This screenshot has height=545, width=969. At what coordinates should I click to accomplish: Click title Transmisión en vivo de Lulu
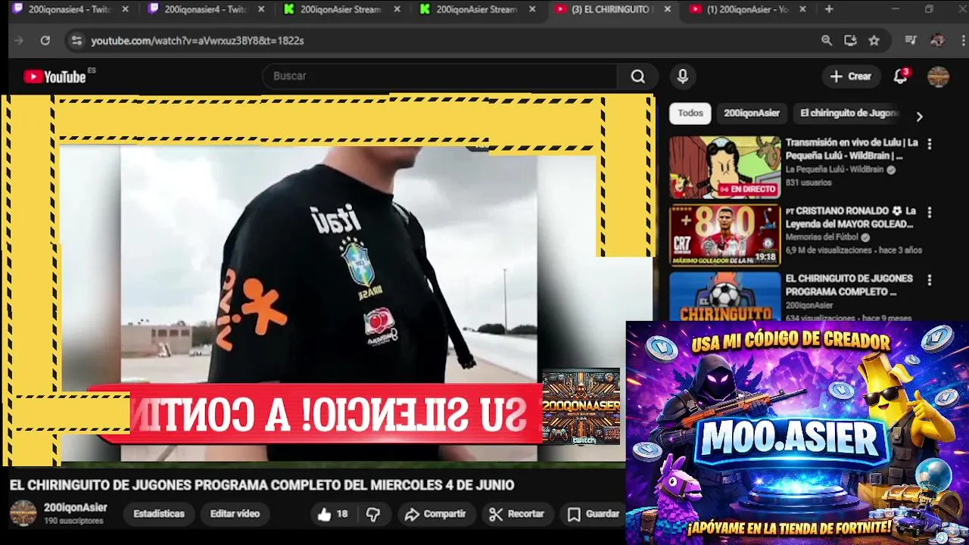852,149
